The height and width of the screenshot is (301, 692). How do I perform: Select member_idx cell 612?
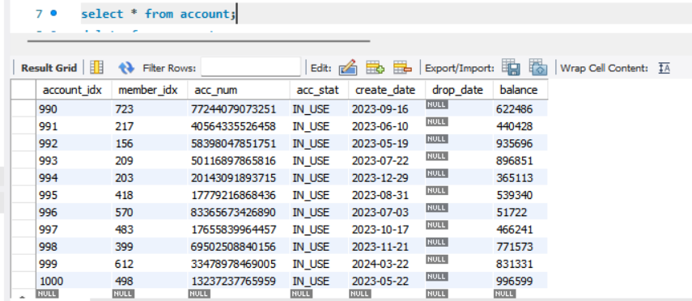pos(150,264)
